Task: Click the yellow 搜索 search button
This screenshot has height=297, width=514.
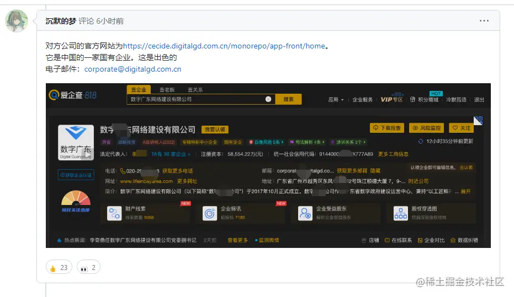Action: [x=288, y=99]
